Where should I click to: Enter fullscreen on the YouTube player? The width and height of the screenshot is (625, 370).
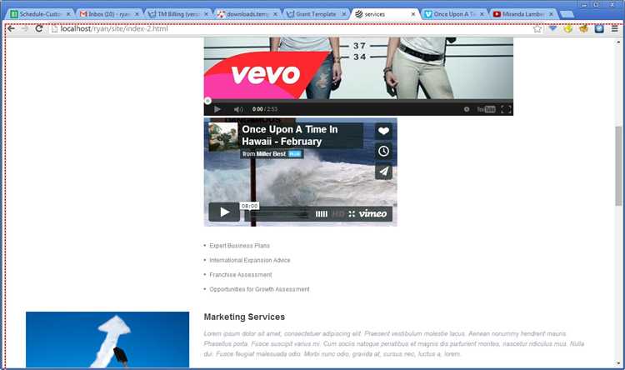pyautogui.click(x=506, y=109)
